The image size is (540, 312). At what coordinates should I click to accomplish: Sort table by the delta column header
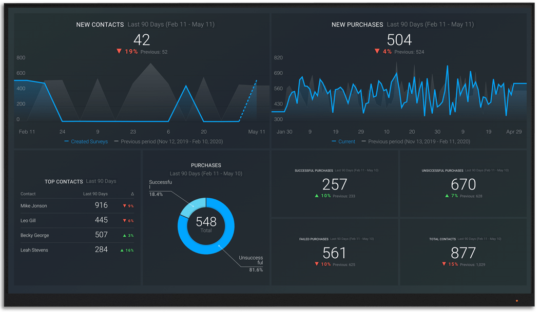[132, 194]
